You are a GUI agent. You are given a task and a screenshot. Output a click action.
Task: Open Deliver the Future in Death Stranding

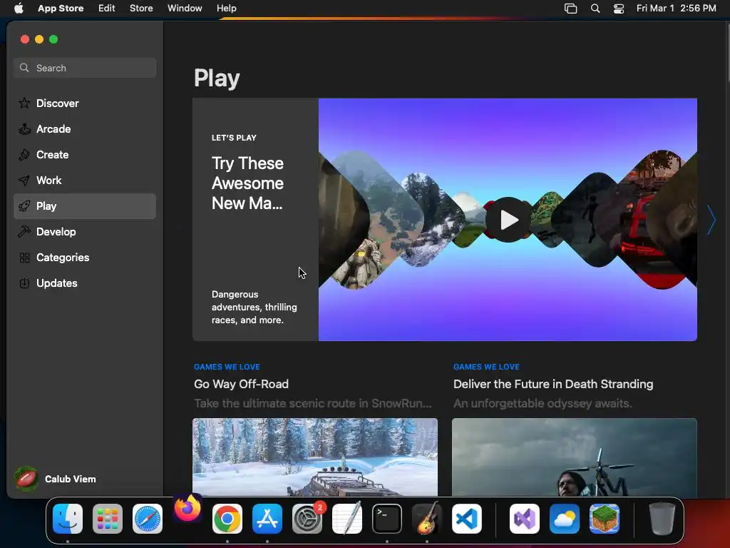pos(553,384)
